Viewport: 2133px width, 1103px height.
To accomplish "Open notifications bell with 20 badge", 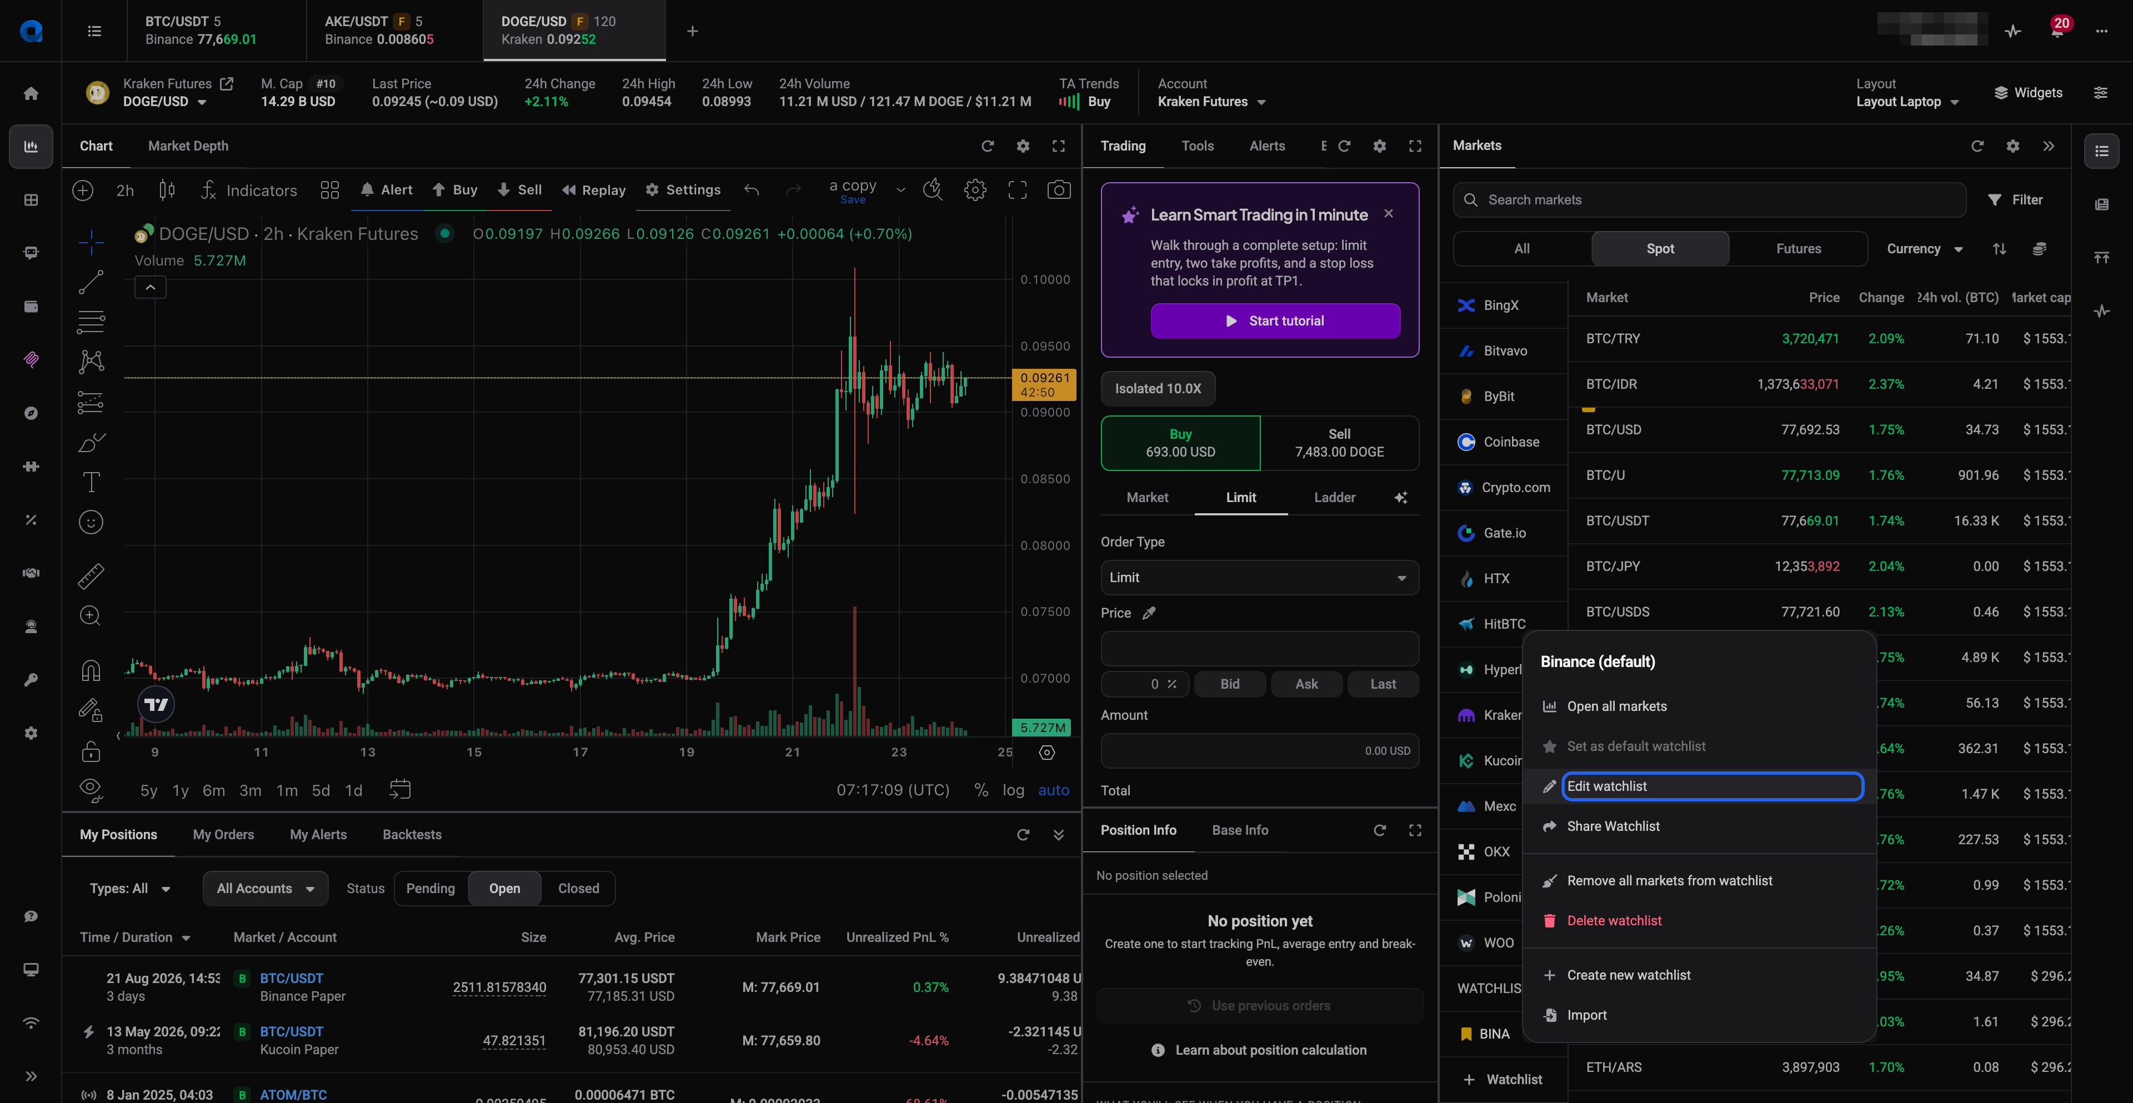I will click(2057, 31).
